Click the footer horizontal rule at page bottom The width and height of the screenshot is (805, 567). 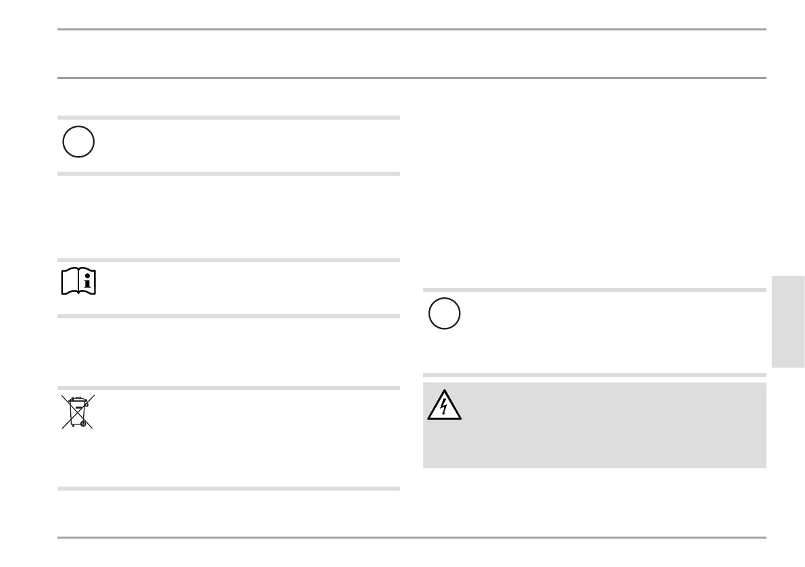[x=412, y=537]
